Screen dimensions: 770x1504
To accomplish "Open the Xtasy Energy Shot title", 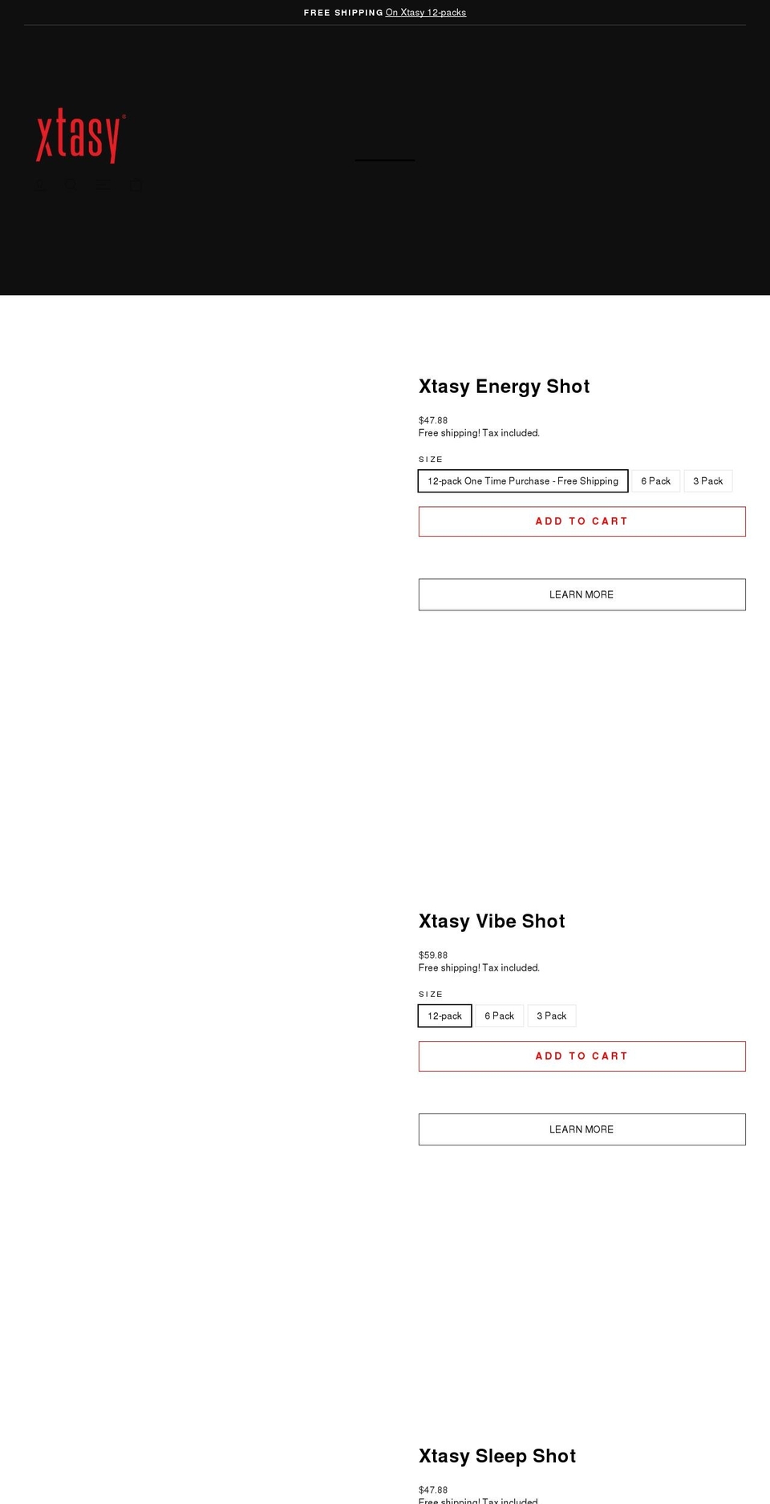I will (504, 386).
